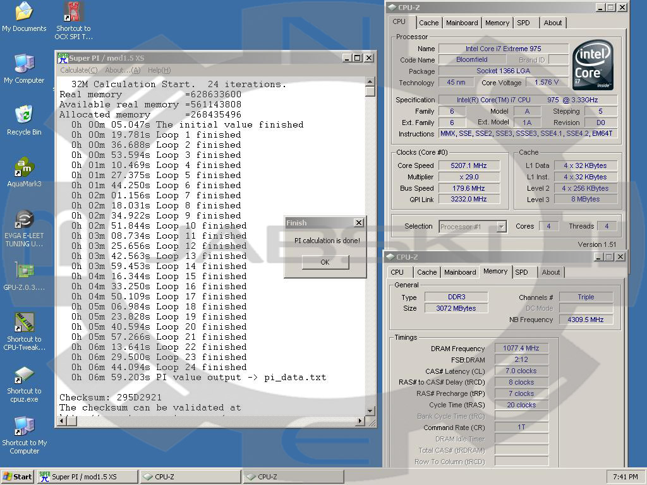The height and width of the screenshot is (485, 647).
Task: Open Help menu in Super PI
Action: point(159,70)
